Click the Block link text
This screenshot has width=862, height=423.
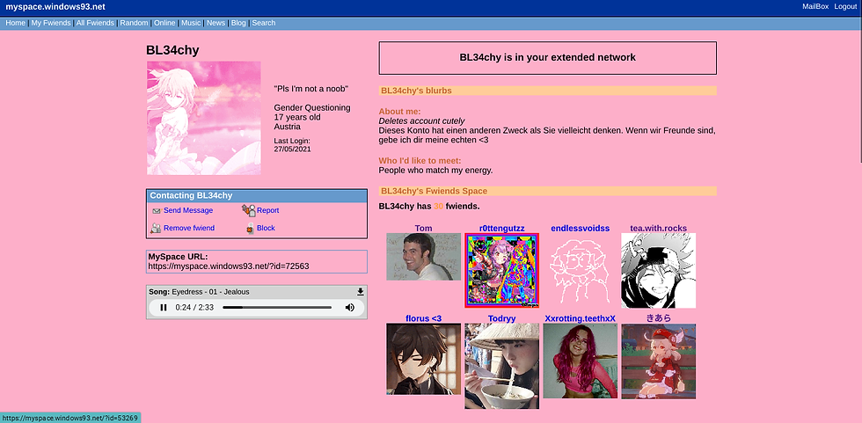(266, 228)
